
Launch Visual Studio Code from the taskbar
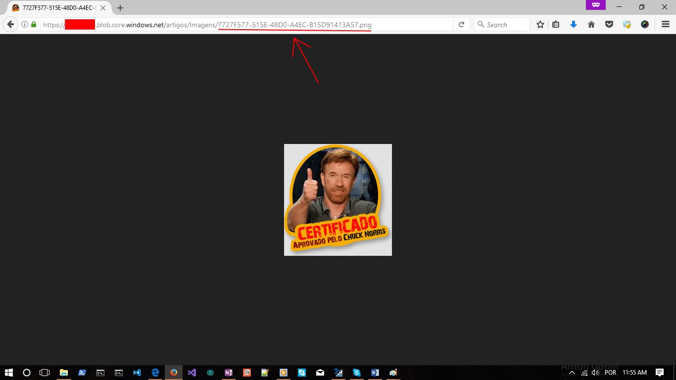137,373
